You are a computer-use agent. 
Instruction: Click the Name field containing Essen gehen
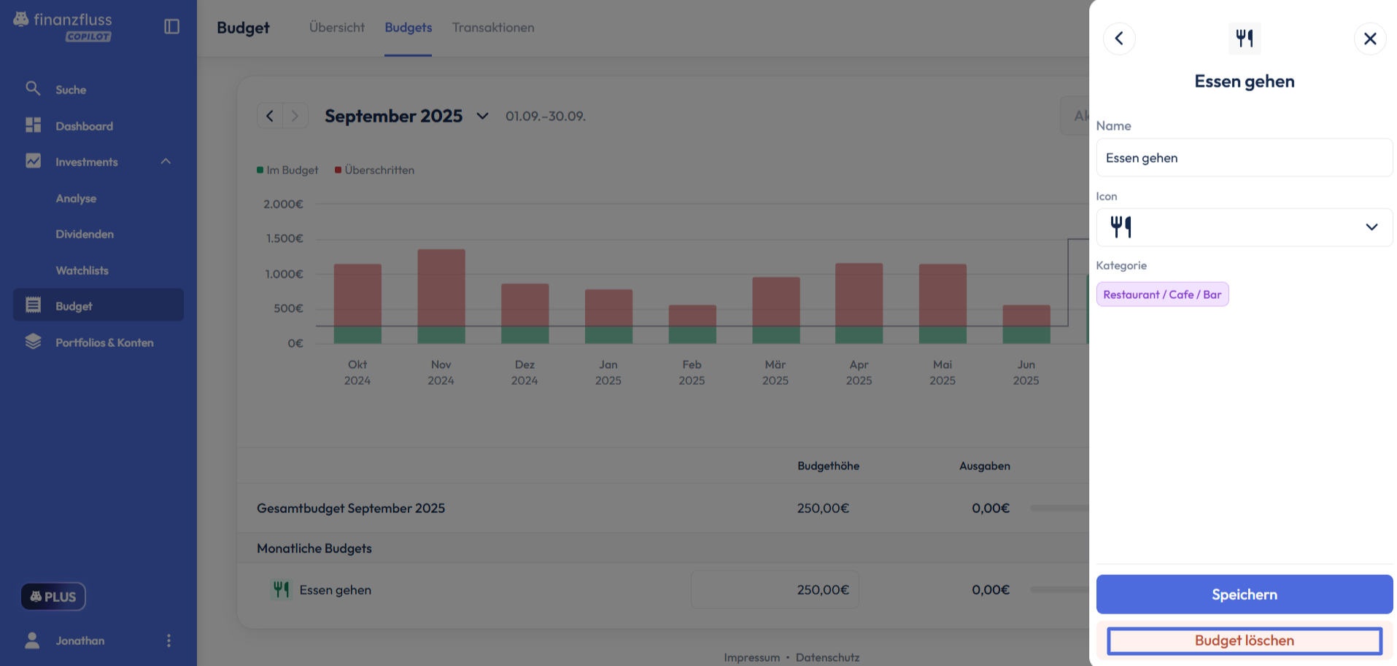pyautogui.click(x=1244, y=158)
